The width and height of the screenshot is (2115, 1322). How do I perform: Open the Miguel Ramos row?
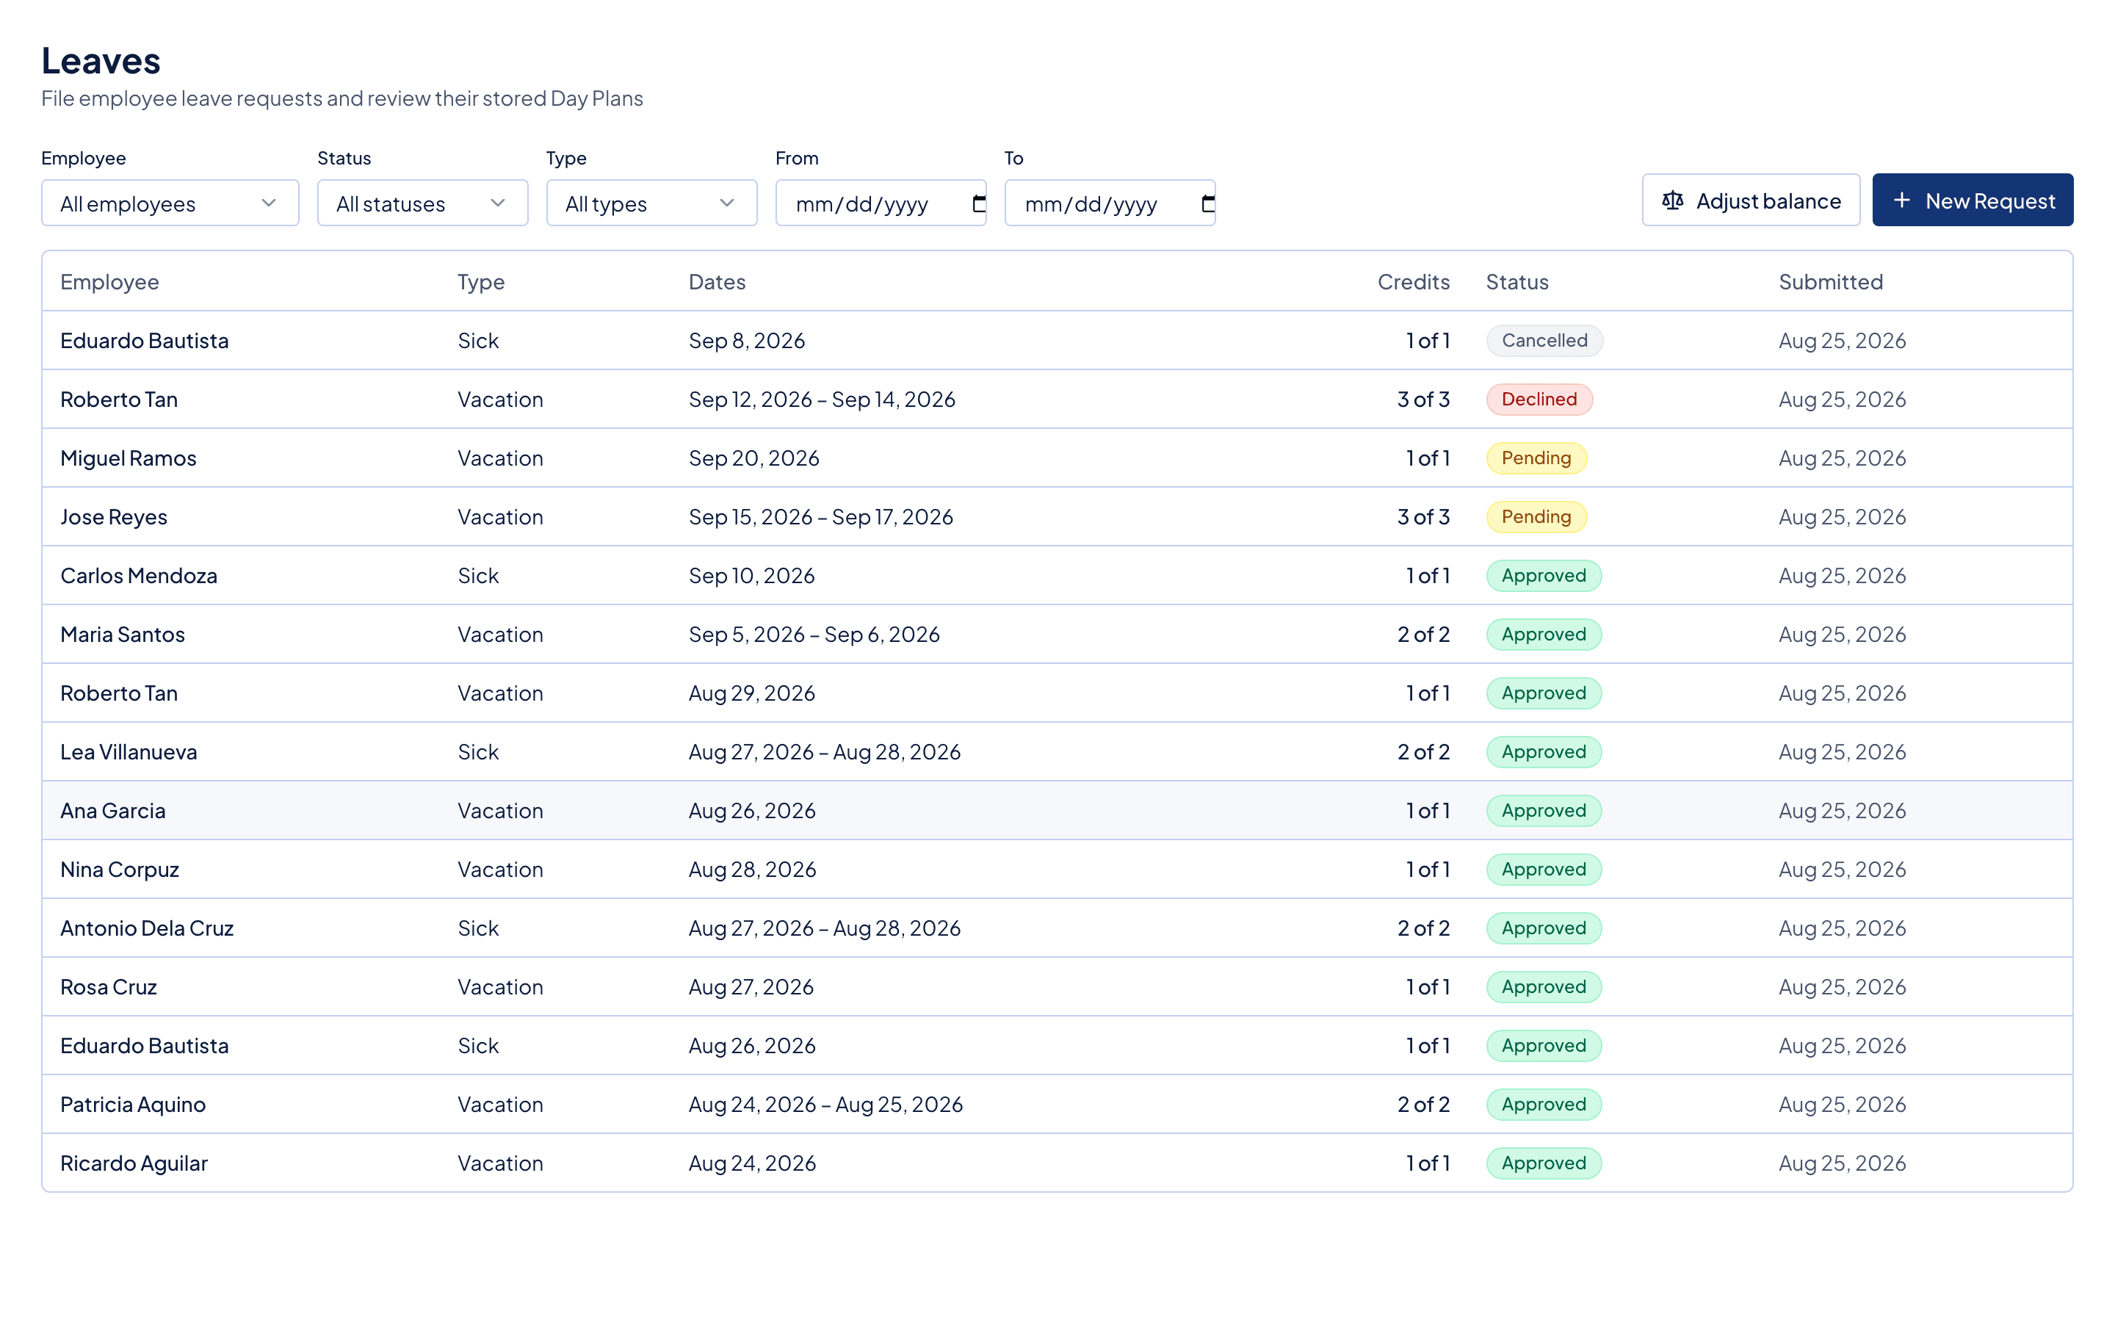pos(1057,458)
